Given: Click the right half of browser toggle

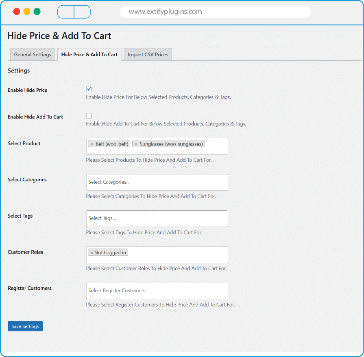Looking at the screenshot, I should [x=82, y=12].
